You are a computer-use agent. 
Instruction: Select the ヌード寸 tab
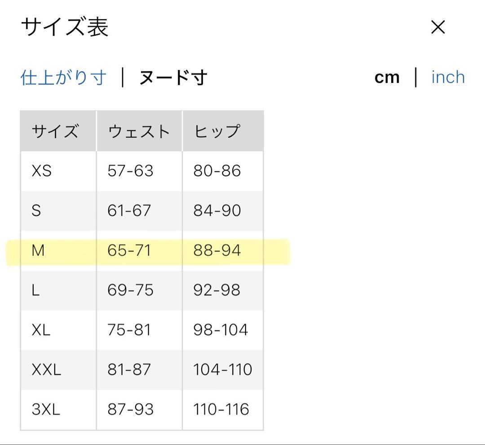[173, 77]
